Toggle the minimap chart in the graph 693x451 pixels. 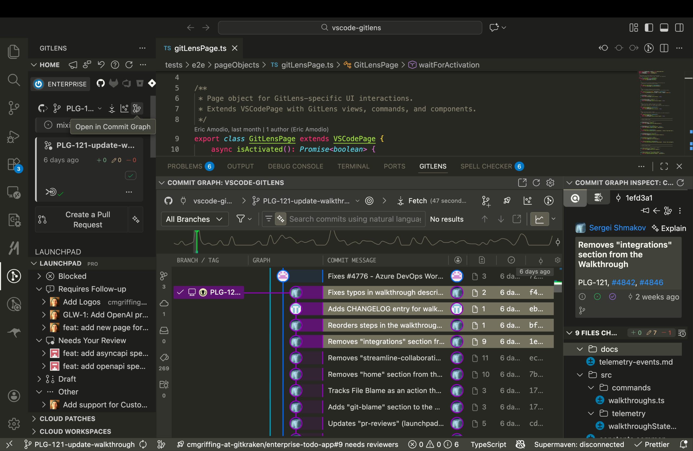[540, 219]
